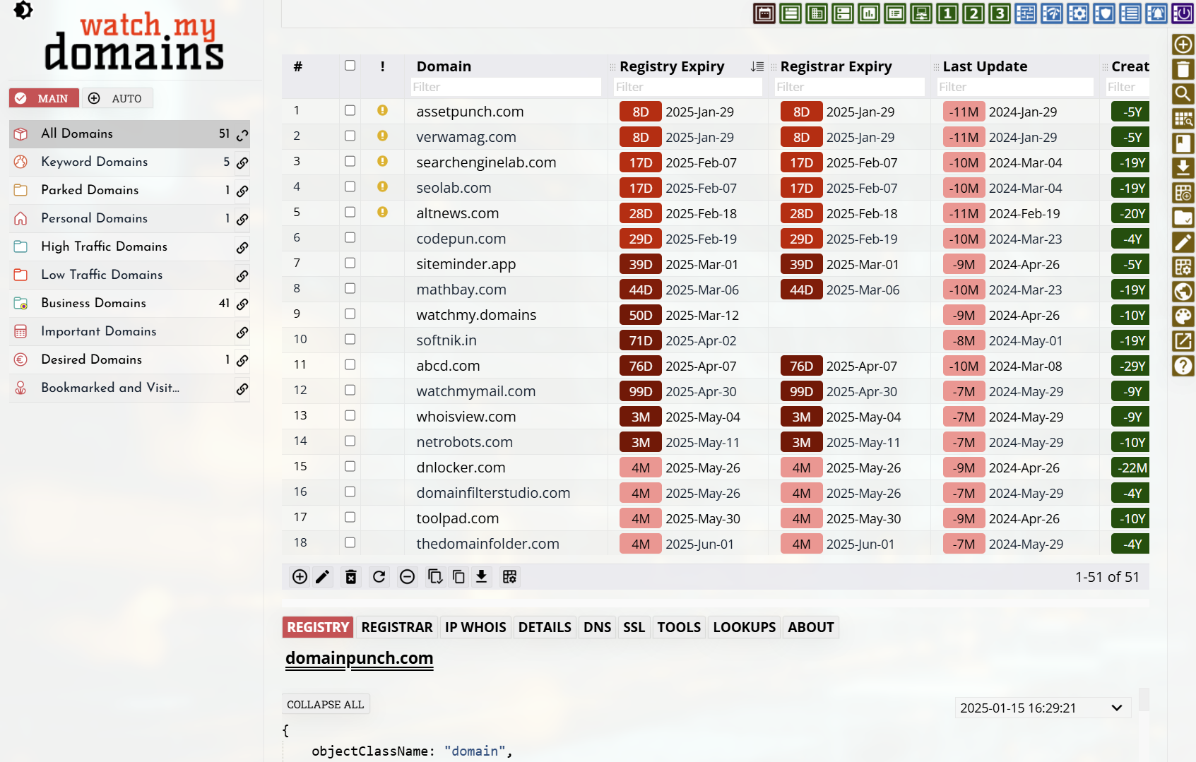Check the checkbox for watchmymail.com row
The height and width of the screenshot is (762, 1196).
(350, 391)
